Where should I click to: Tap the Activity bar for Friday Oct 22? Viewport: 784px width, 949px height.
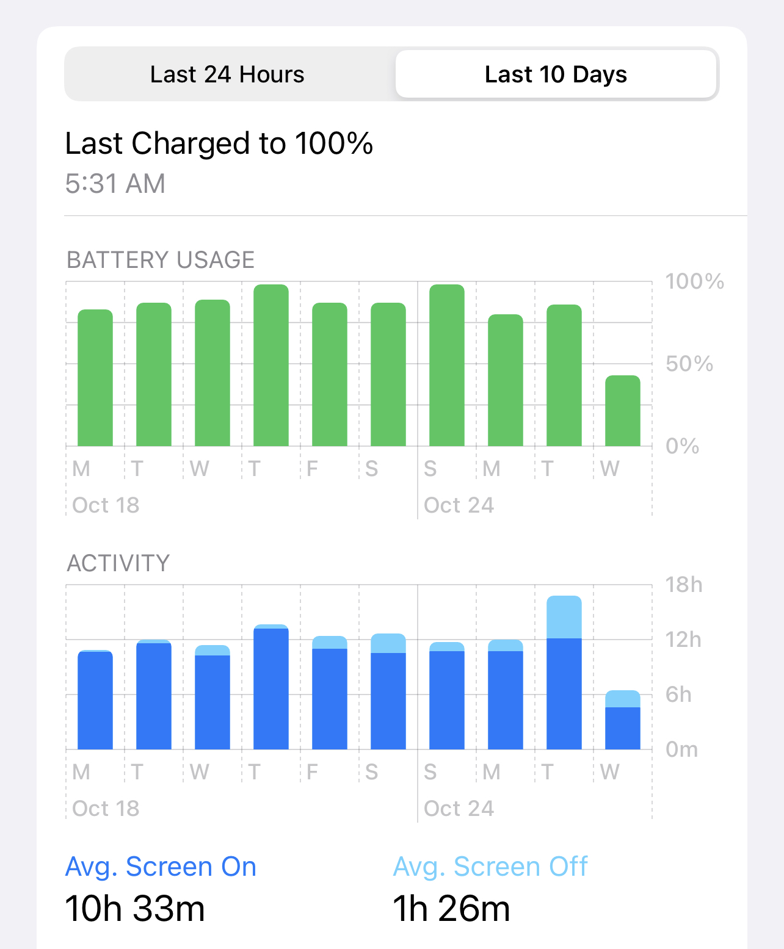[330, 693]
